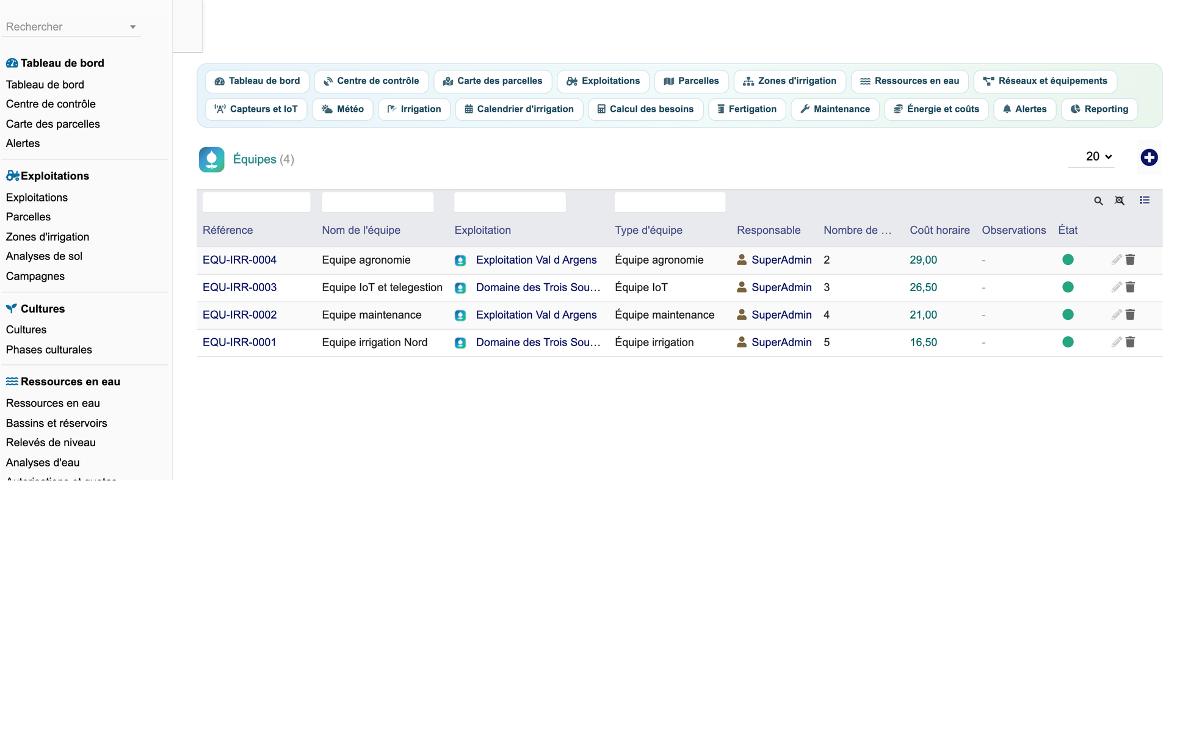Image resolution: width=1188 pixels, height=735 pixels.
Task: Click the Référence filter input field
Action: pos(256,202)
